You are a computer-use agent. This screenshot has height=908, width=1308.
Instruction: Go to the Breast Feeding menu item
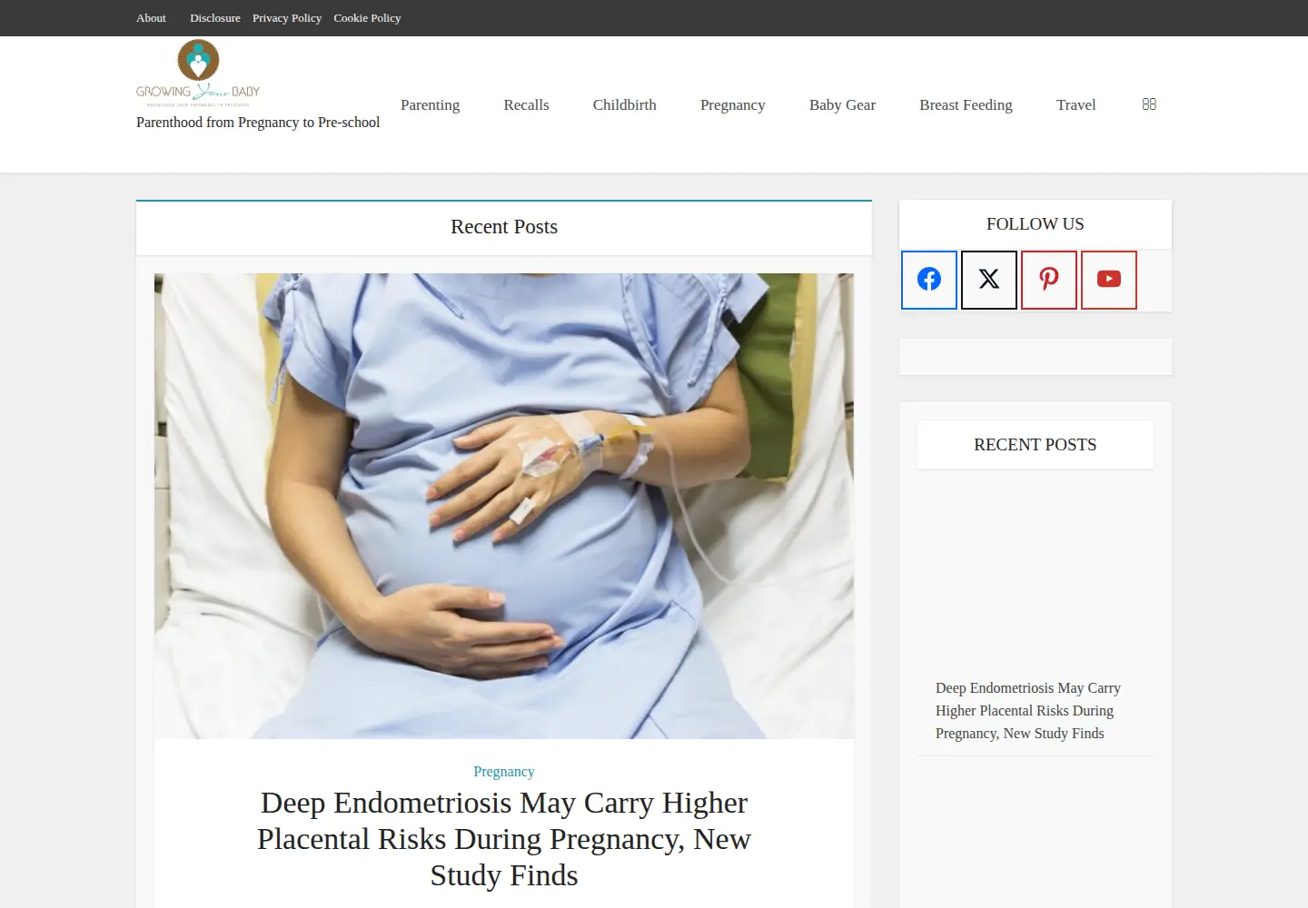(966, 105)
